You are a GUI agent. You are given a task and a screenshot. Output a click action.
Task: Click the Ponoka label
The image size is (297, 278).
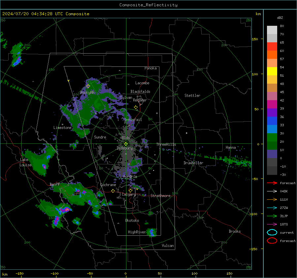click(150, 68)
